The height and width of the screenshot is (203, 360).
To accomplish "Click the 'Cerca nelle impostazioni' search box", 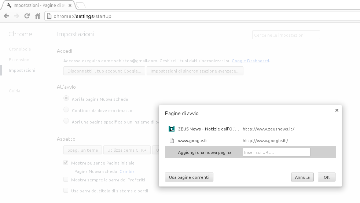I will [x=286, y=35].
